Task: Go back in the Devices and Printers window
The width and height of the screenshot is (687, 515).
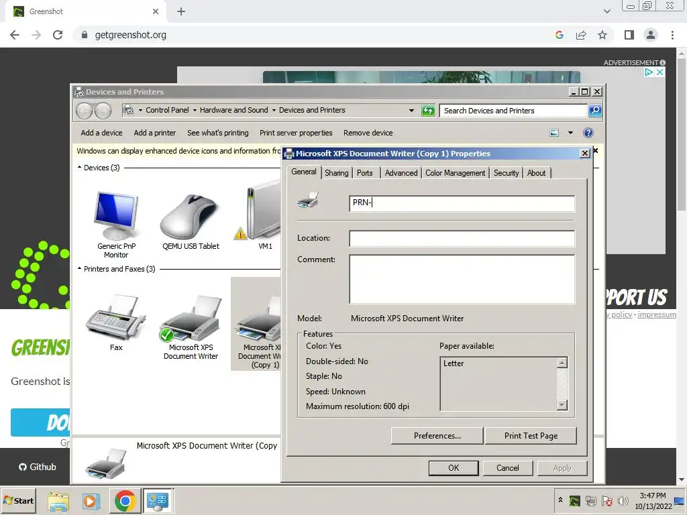Action: click(84, 111)
